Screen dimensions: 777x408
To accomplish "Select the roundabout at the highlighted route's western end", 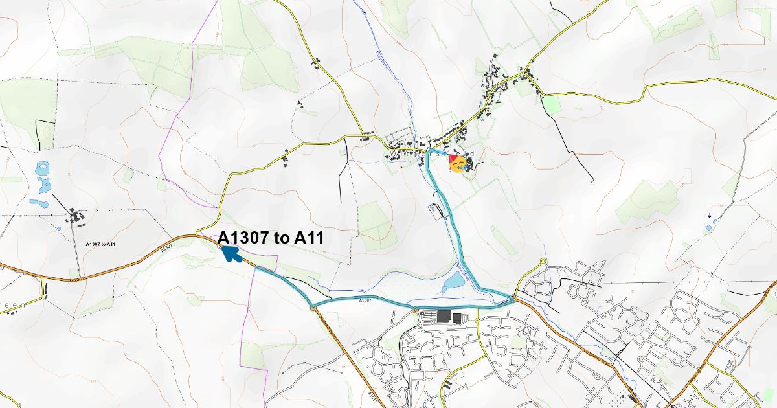I will point(313,306).
